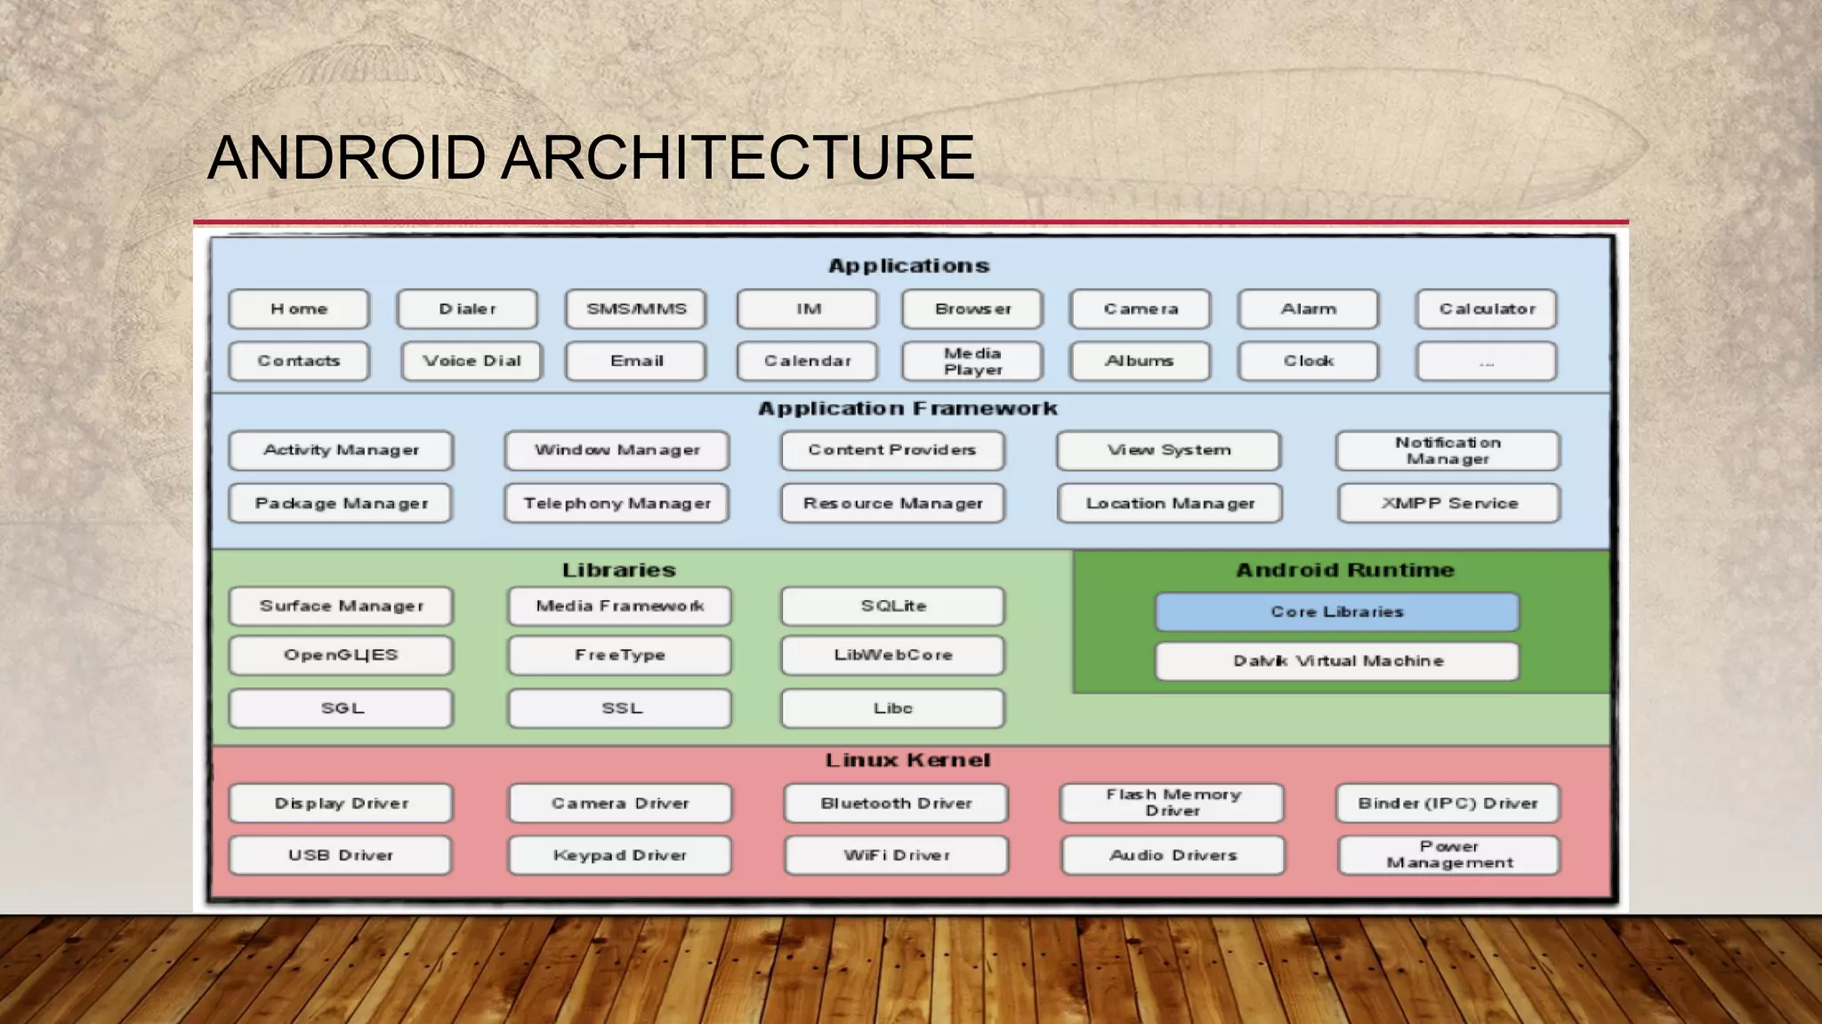Select the SQLite box

point(893,606)
